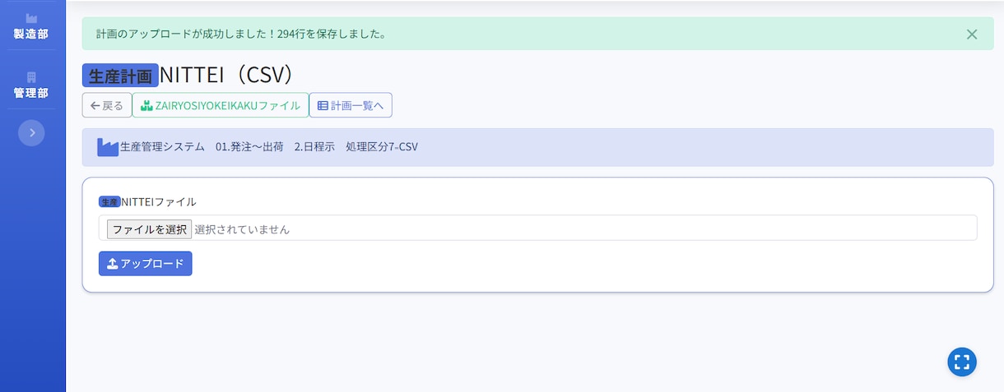Screen dimensions: 1004x392
Task: Click the NITTEI（CSV） page title
Action: 227,75
